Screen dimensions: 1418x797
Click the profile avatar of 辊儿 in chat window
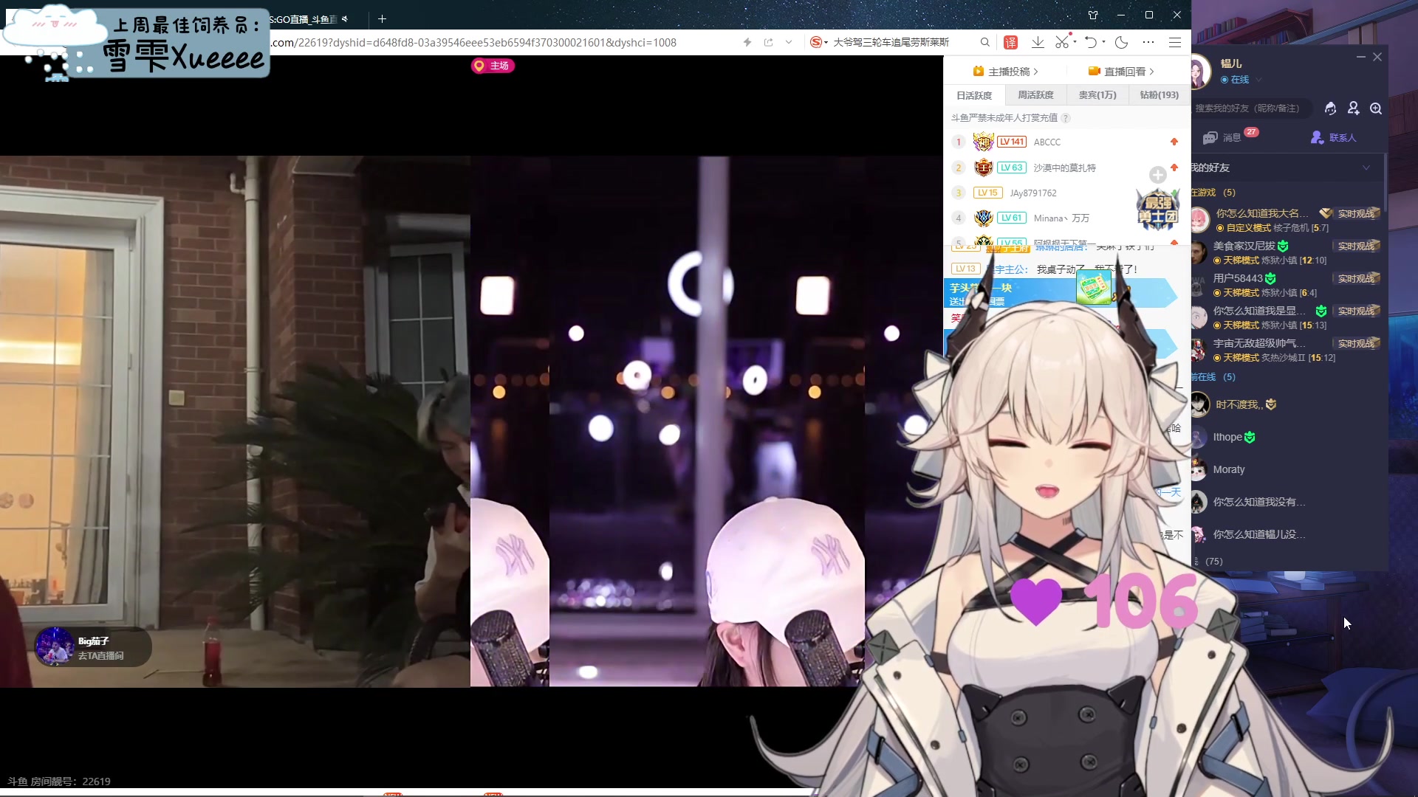click(x=1200, y=72)
